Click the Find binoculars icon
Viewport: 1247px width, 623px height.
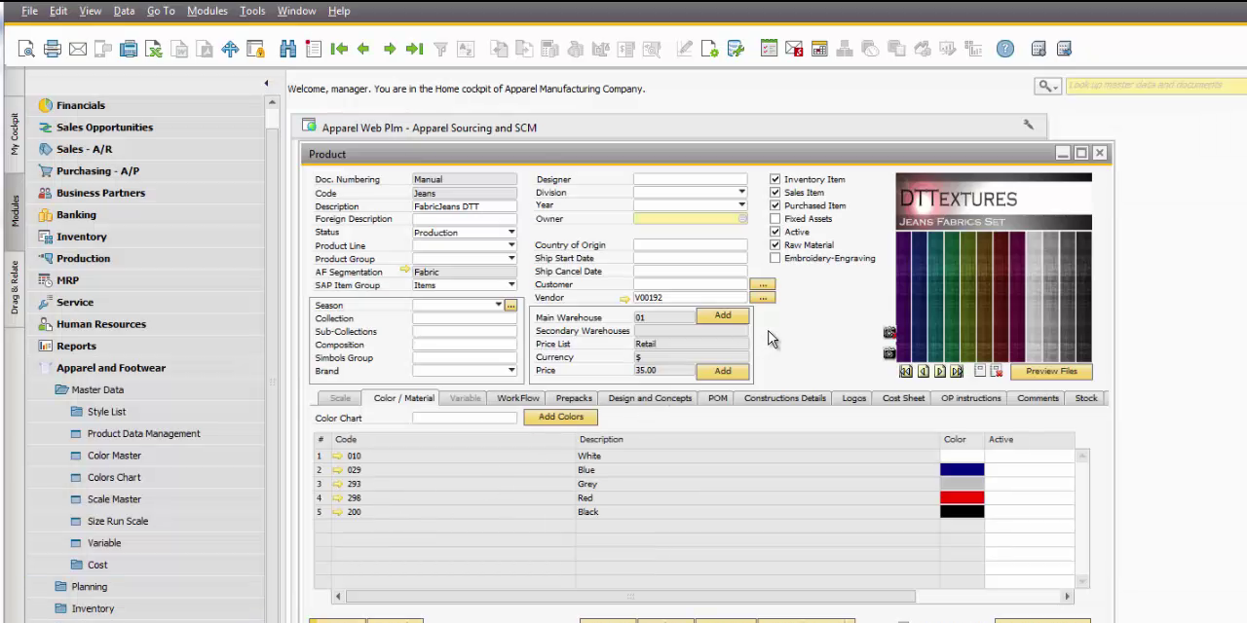click(287, 49)
